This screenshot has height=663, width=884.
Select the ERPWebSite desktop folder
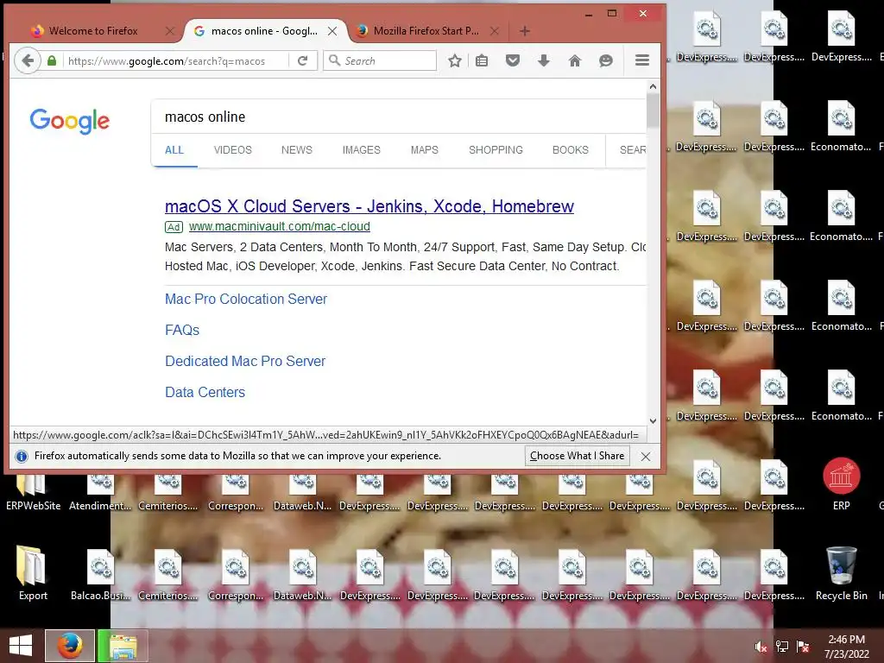click(34, 491)
